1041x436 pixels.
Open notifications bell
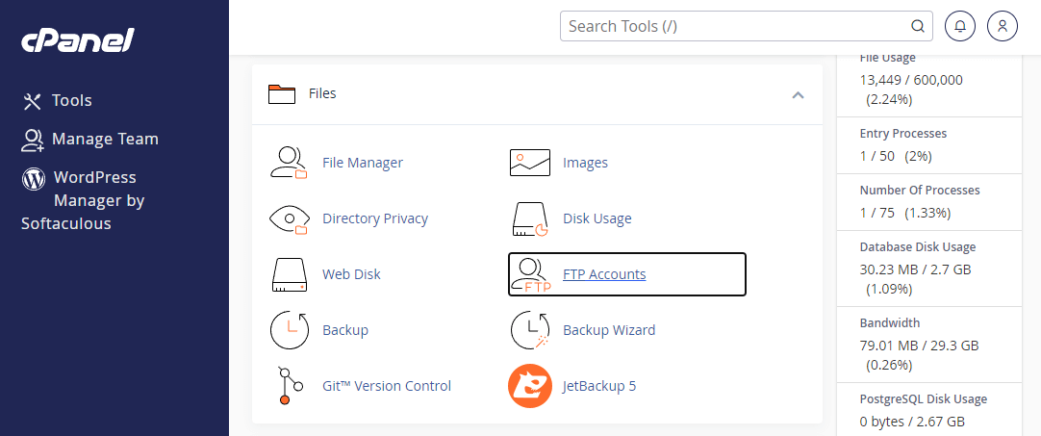(959, 26)
